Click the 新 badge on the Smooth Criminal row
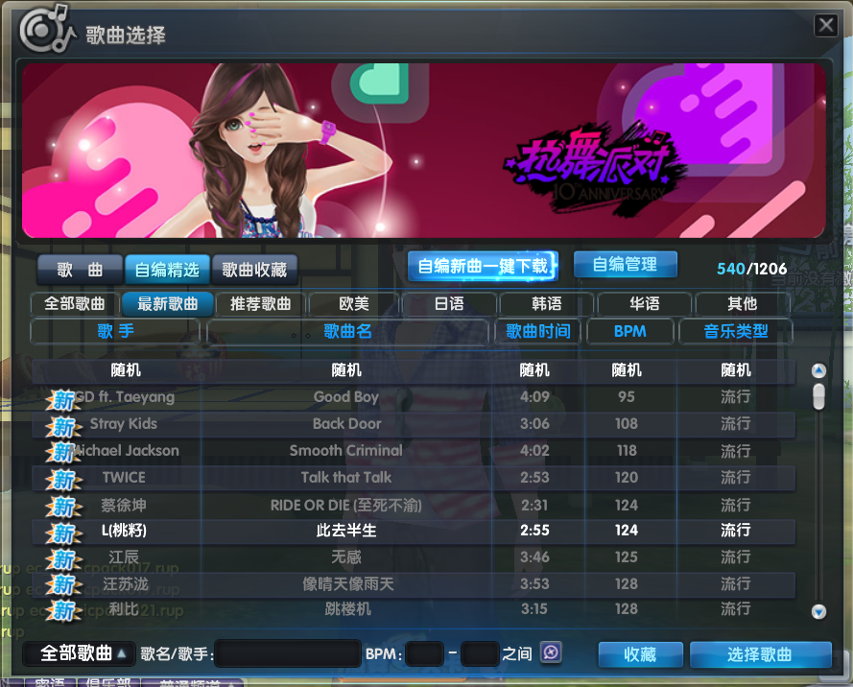 [63, 452]
